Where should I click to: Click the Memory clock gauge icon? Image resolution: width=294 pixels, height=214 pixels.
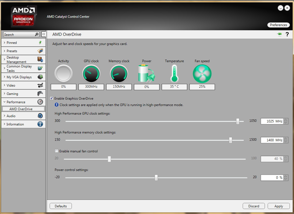point(119,74)
